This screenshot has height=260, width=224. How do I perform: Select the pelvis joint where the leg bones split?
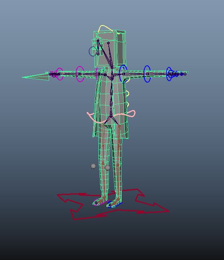tap(111, 116)
